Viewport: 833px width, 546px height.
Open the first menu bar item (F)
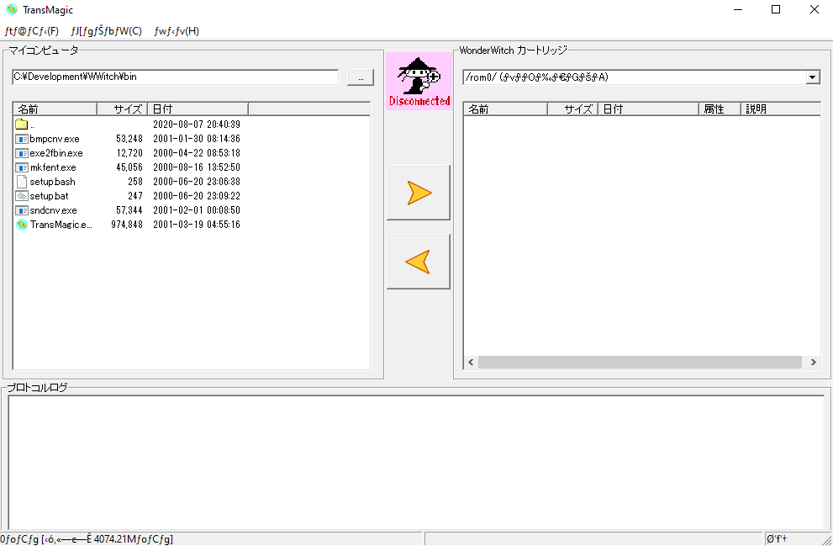(x=32, y=31)
